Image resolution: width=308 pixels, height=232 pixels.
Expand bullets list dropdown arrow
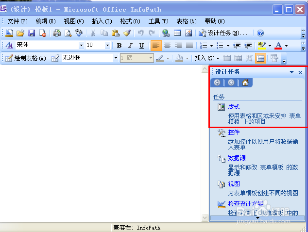[228, 46]
